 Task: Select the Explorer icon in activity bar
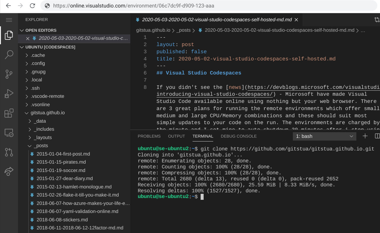click(x=9, y=35)
